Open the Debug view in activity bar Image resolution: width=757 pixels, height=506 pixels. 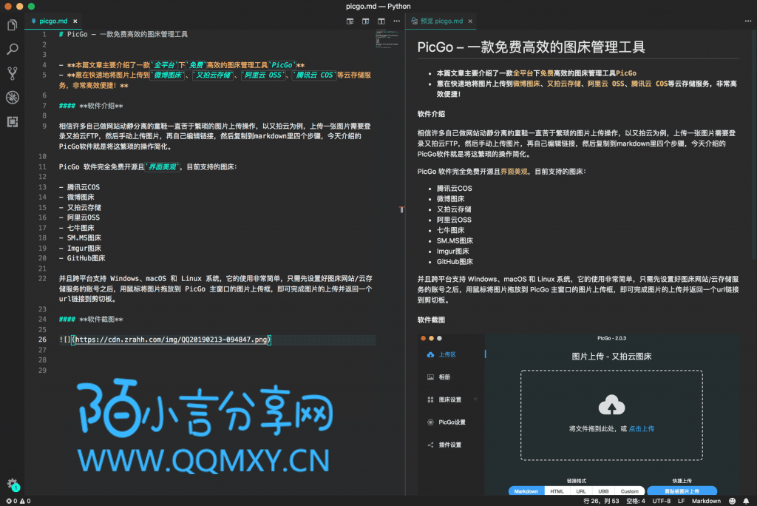point(12,97)
